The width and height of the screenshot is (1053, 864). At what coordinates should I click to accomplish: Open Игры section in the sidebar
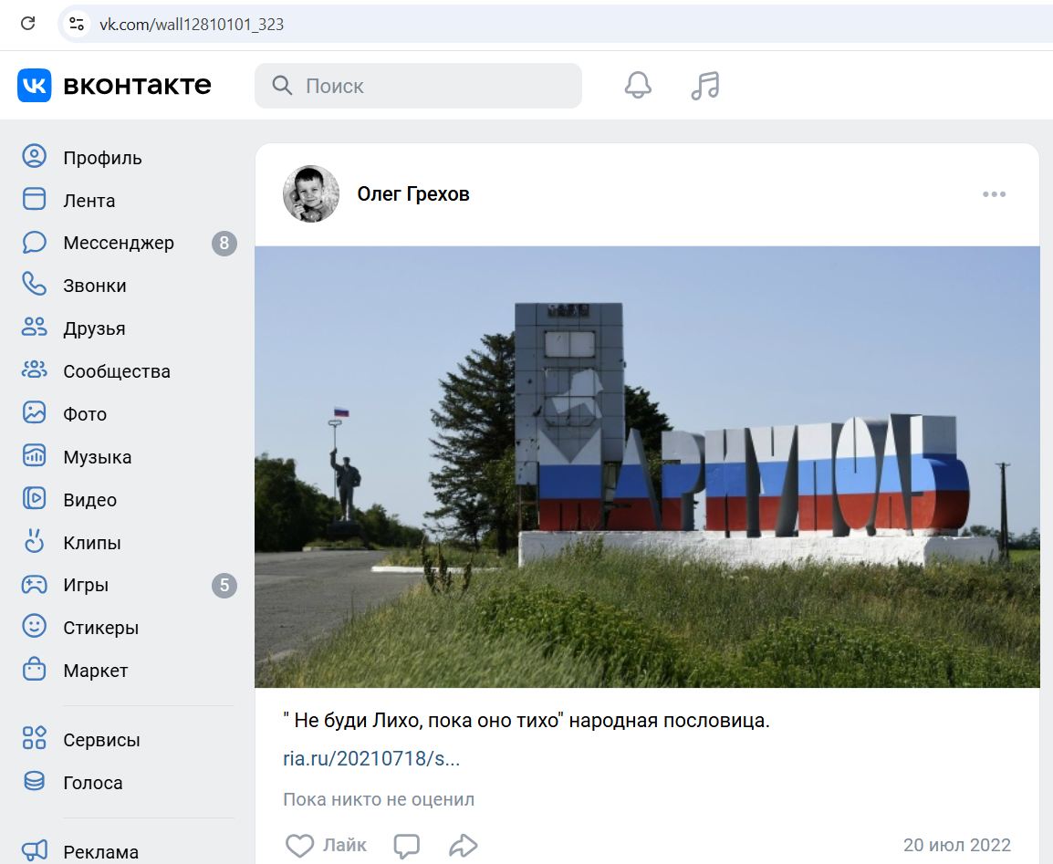(86, 586)
